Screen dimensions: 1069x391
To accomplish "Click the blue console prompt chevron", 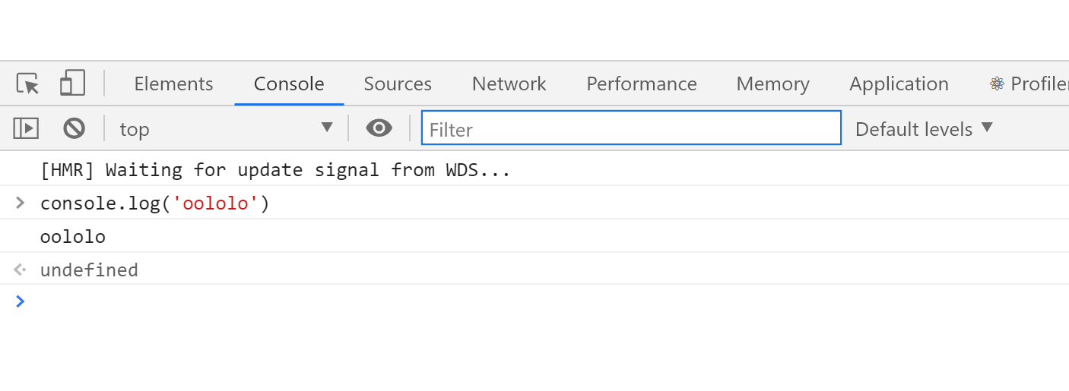I will click(x=21, y=301).
